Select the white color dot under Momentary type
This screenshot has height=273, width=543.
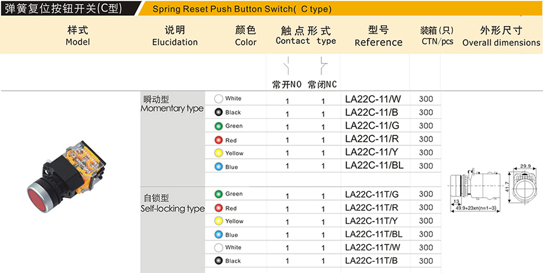point(218,99)
